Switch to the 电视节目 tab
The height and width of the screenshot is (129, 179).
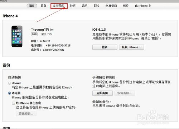(111, 6)
